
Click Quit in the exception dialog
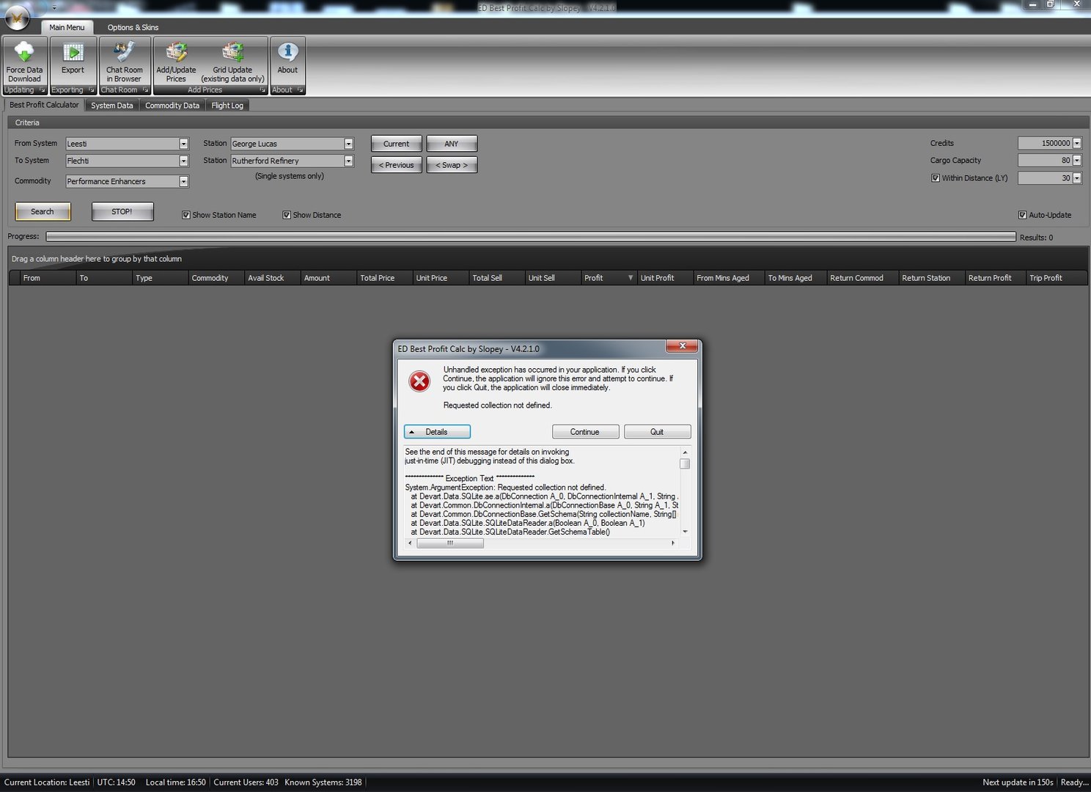[x=657, y=432]
